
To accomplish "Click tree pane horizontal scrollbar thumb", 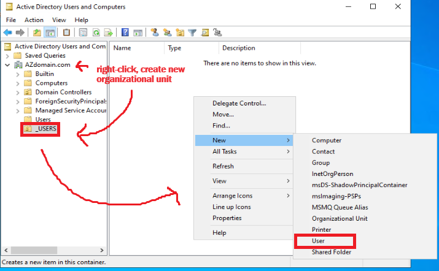I will 34,250.
